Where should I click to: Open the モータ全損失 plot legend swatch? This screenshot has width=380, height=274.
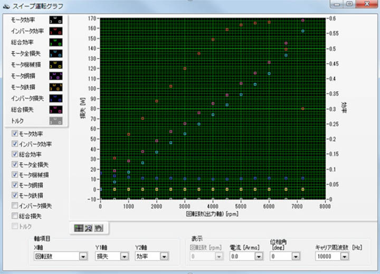(x=56, y=54)
